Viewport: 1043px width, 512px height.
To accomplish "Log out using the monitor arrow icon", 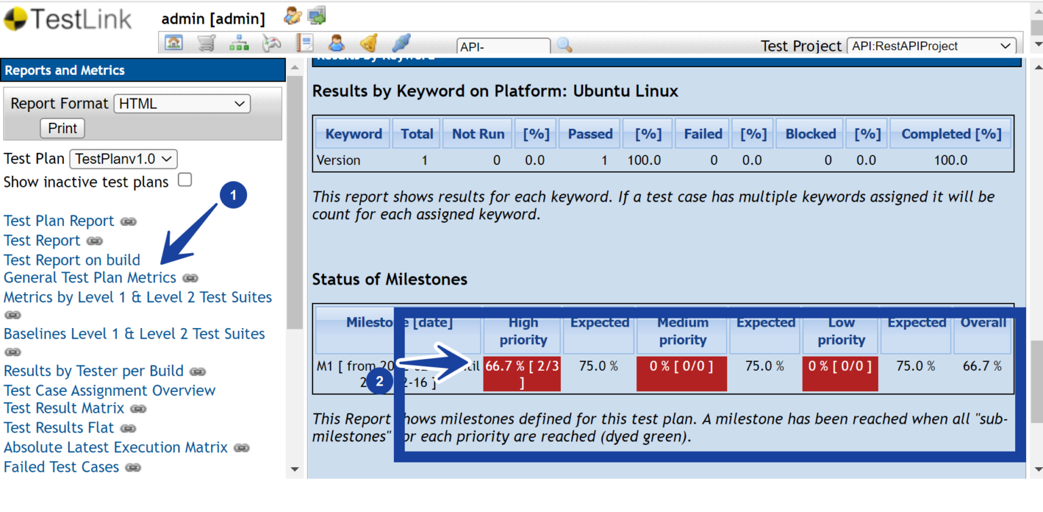I will (316, 15).
